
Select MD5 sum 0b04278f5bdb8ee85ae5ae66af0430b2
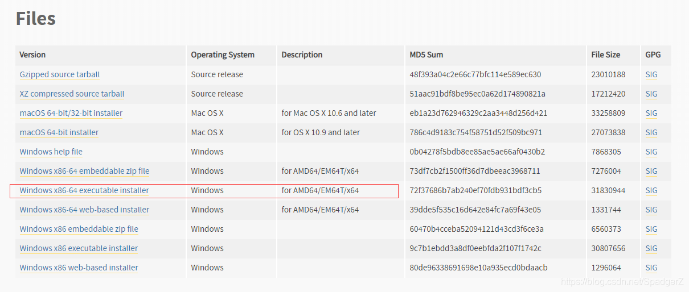(477, 152)
